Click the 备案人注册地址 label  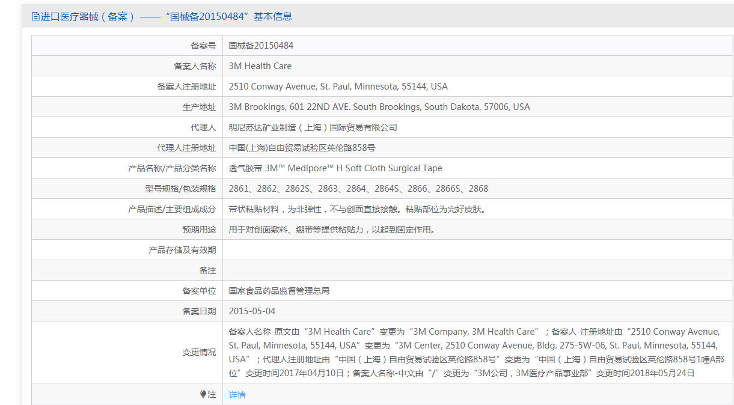tap(186, 87)
